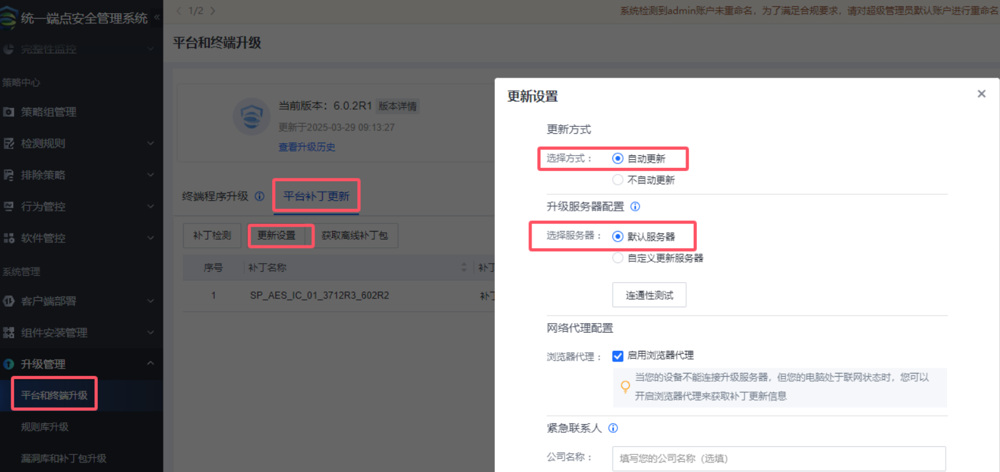The width and height of the screenshot is (1000, 472).
Task: Click the 软件管控 grid icon in sidebar
Action: click(x=9, y=238)
